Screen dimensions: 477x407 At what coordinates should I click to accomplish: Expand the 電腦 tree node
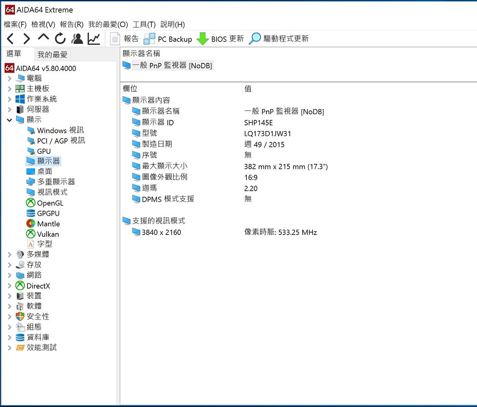click(9, 78)
